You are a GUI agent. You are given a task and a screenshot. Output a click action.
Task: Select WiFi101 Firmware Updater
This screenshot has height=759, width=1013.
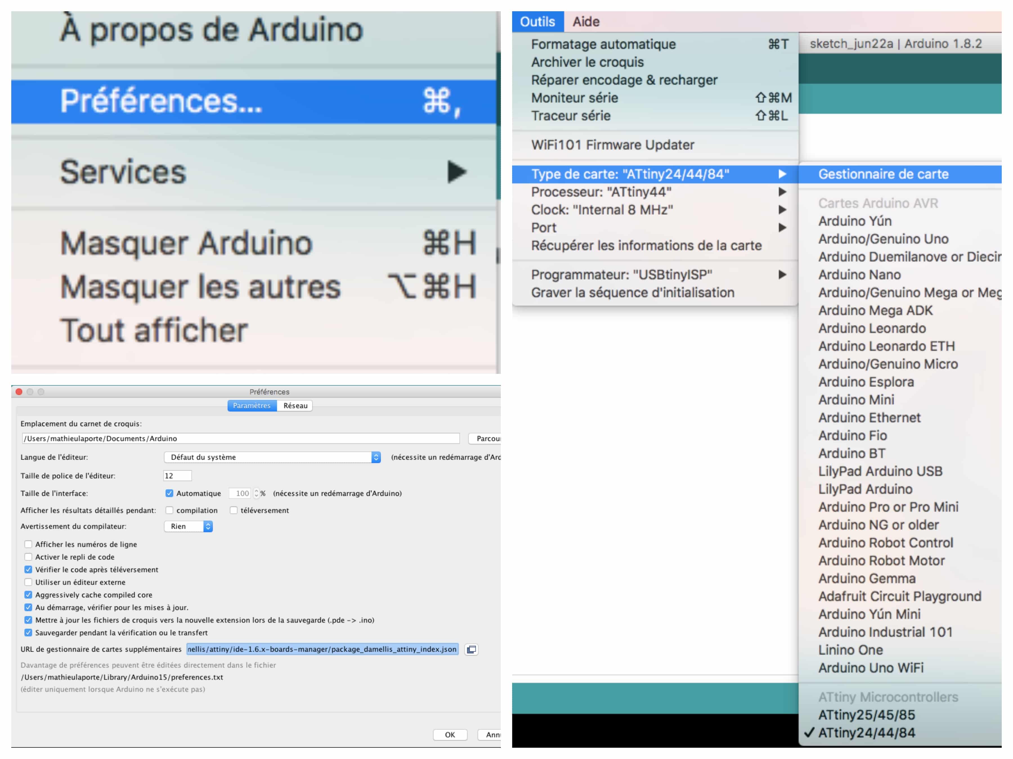click(x=655, y=144)
